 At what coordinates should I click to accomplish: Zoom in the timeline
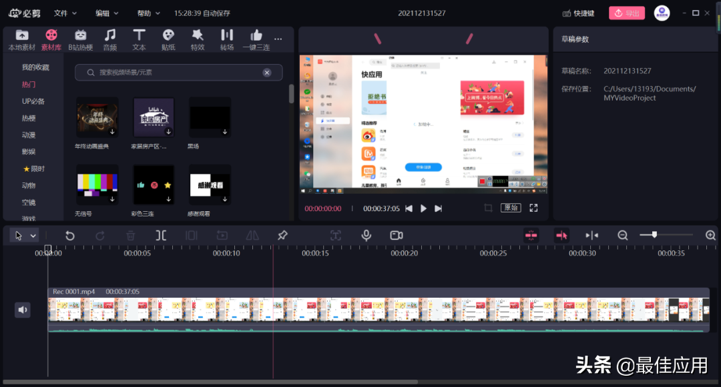710,236
